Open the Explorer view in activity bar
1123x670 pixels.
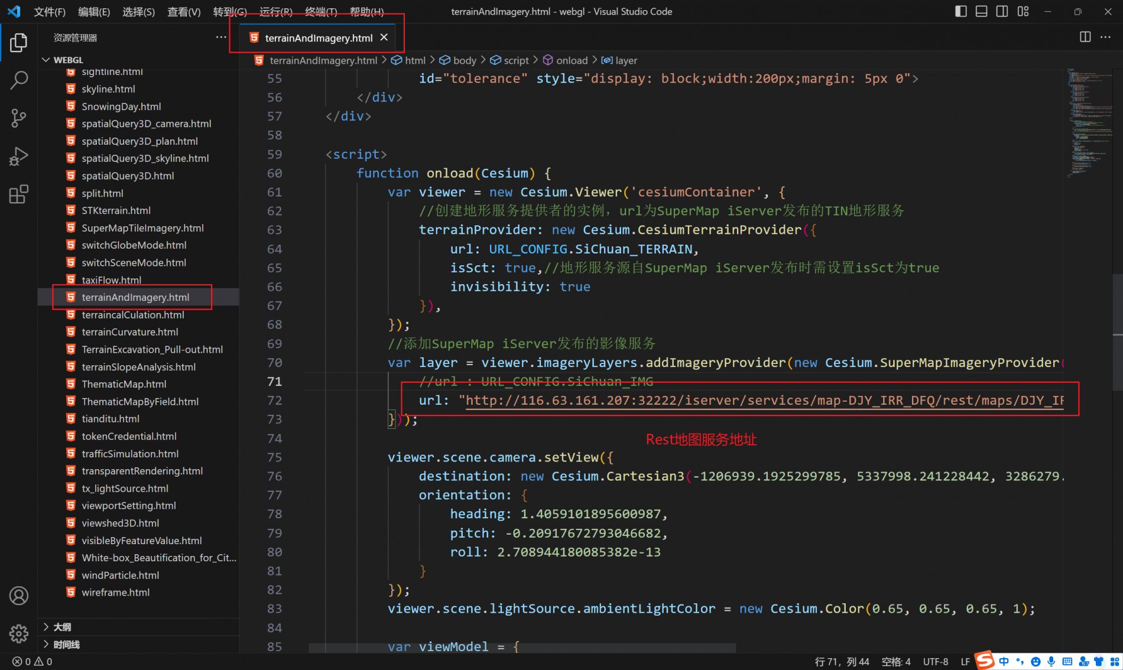click(x=18, y=42)
